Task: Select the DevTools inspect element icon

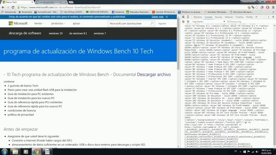Action: [x=183, y=17]
